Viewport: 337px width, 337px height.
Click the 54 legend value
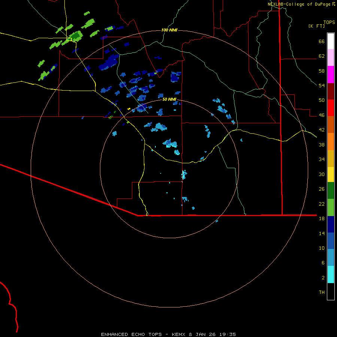pyautogui.click(x=322, y=85)
